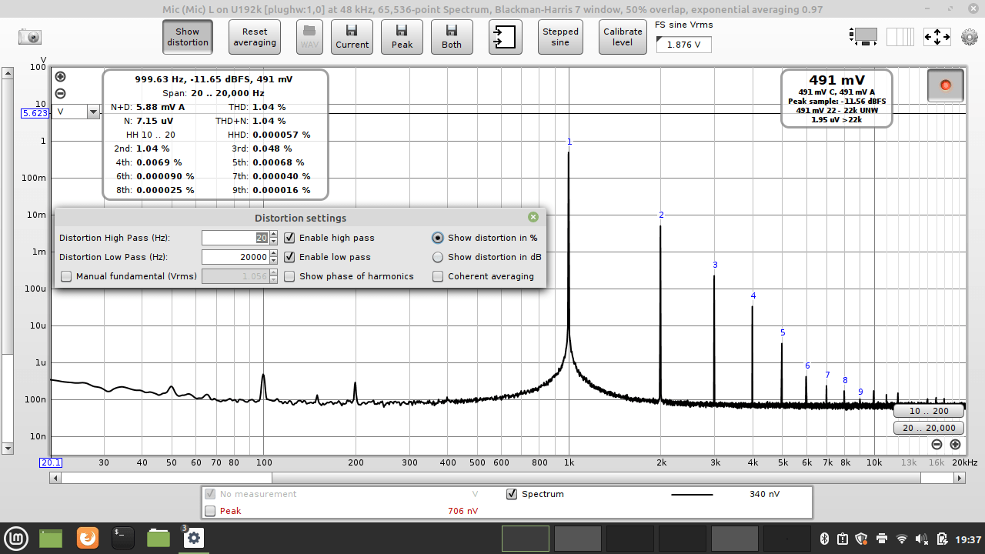985x554 pixels.
Task: Open the printer tray icon
Action: click(x=882, y=539)
